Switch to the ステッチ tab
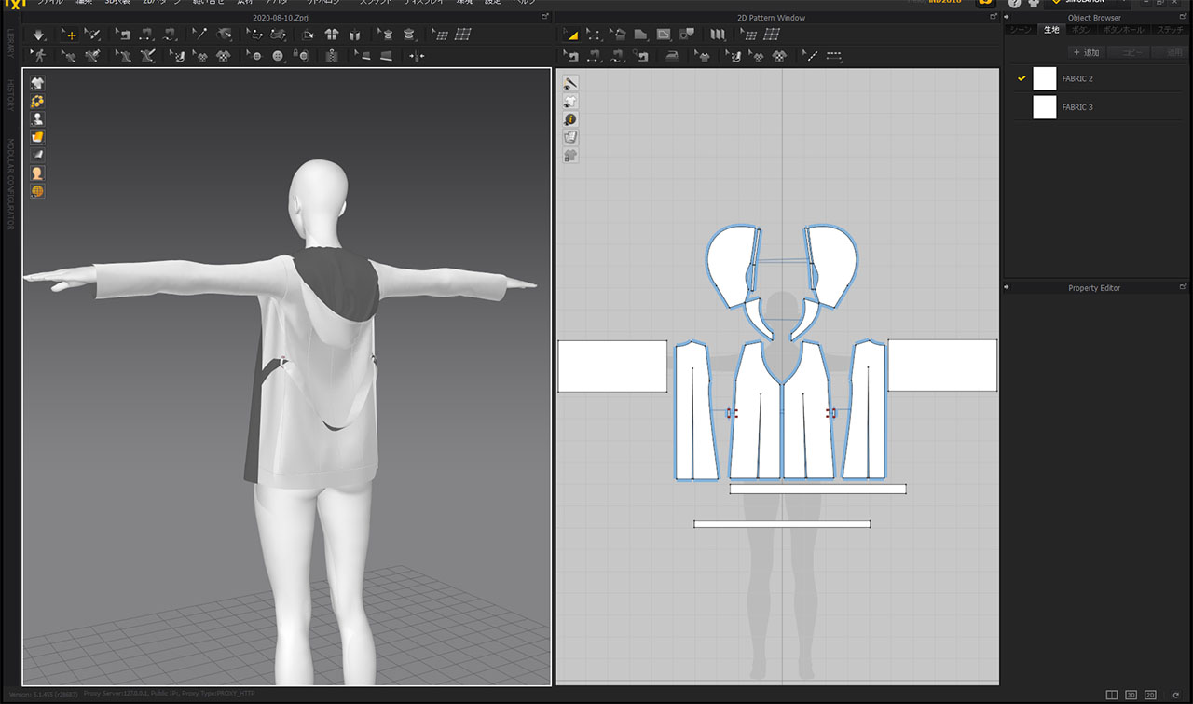 click(1170, 30)
